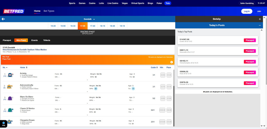Open the Lotto section
267x129 pixels.
[101, 3]
